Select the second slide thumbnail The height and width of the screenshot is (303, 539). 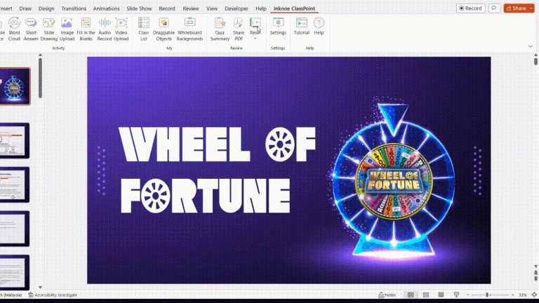click(15, 140)
